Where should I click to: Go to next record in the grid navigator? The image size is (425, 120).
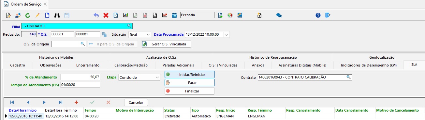[44, 102]
